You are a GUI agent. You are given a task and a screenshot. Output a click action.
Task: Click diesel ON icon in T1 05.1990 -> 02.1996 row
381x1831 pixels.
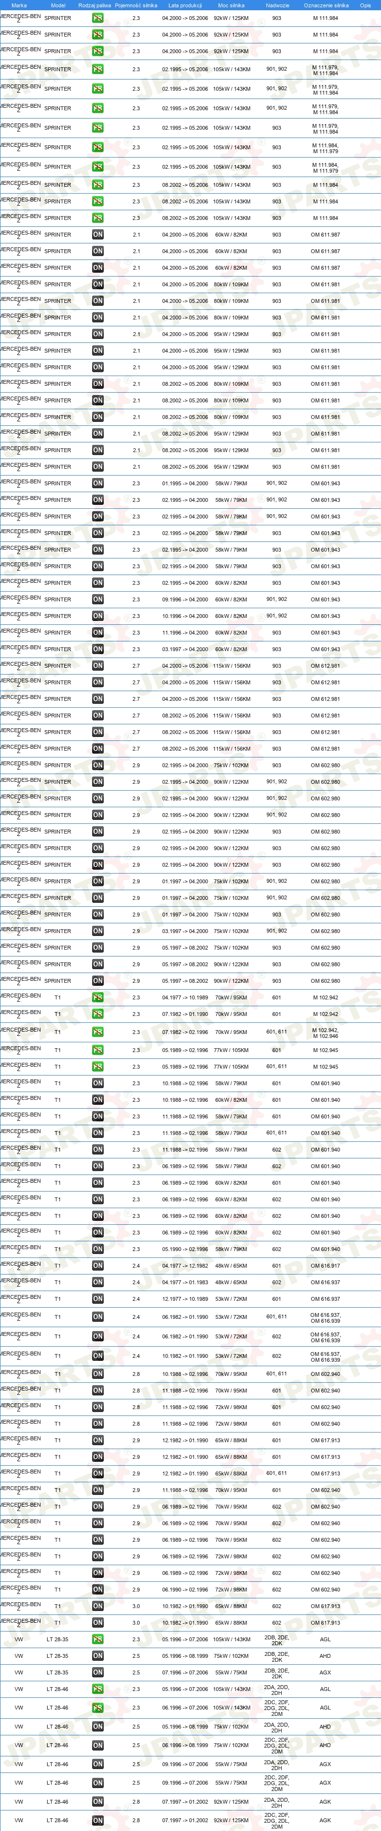coord(98,1249)
